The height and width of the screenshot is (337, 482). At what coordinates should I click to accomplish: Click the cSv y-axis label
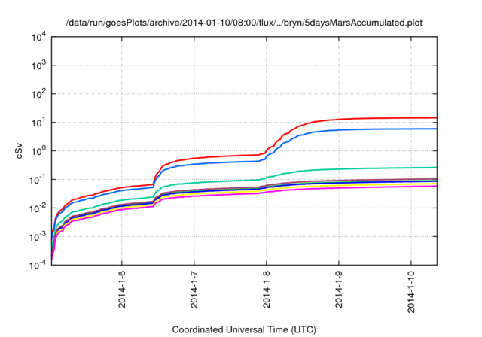coord(20,150)
